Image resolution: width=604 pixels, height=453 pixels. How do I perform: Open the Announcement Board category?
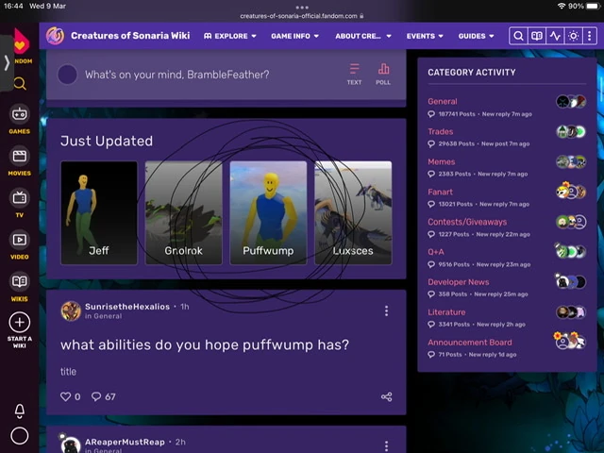click(470, 342)
